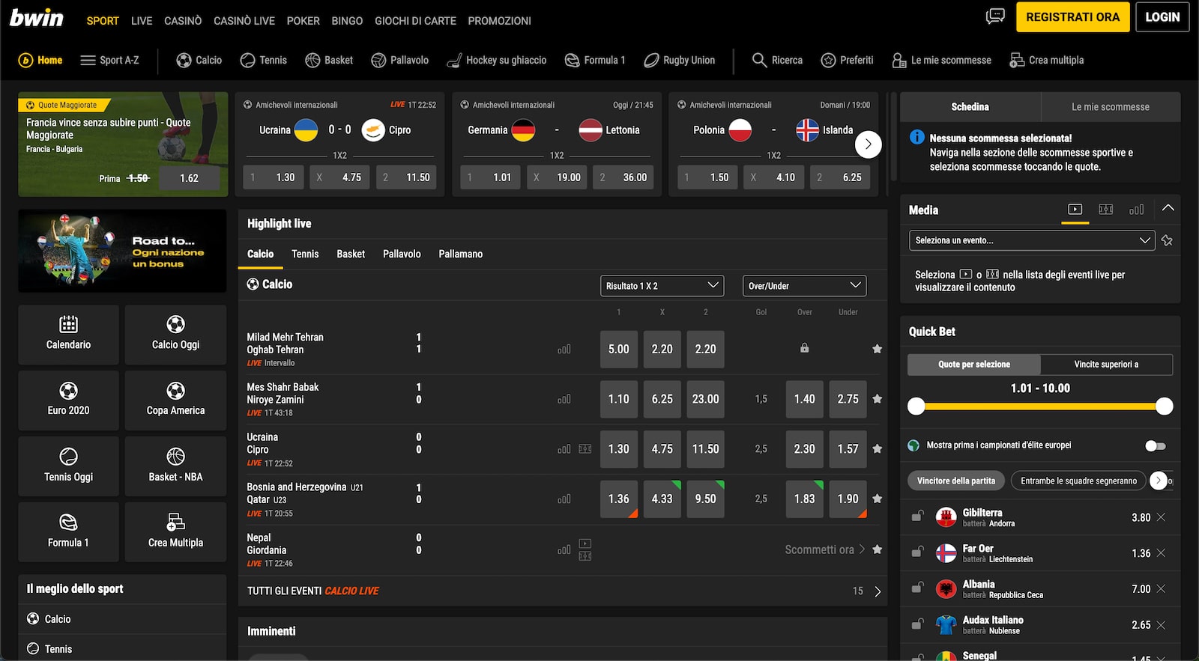Show next featured matches carousel arrow

tap(868, 144)
